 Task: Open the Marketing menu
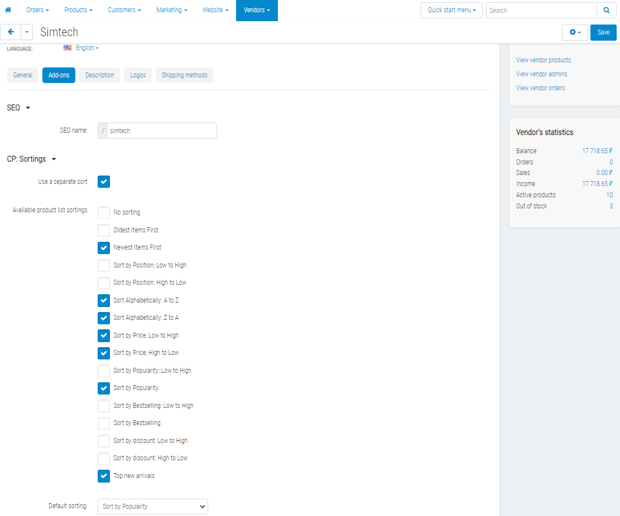(172, 10)
